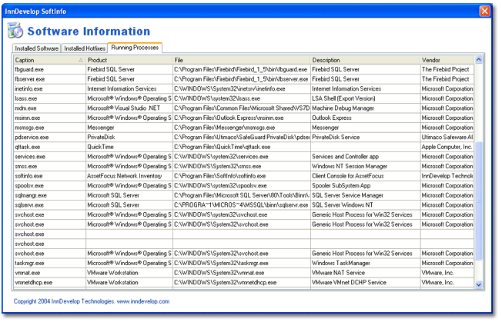502x322 pixels.
Task: Click the scrollbar up arrow
Action: 479,60
